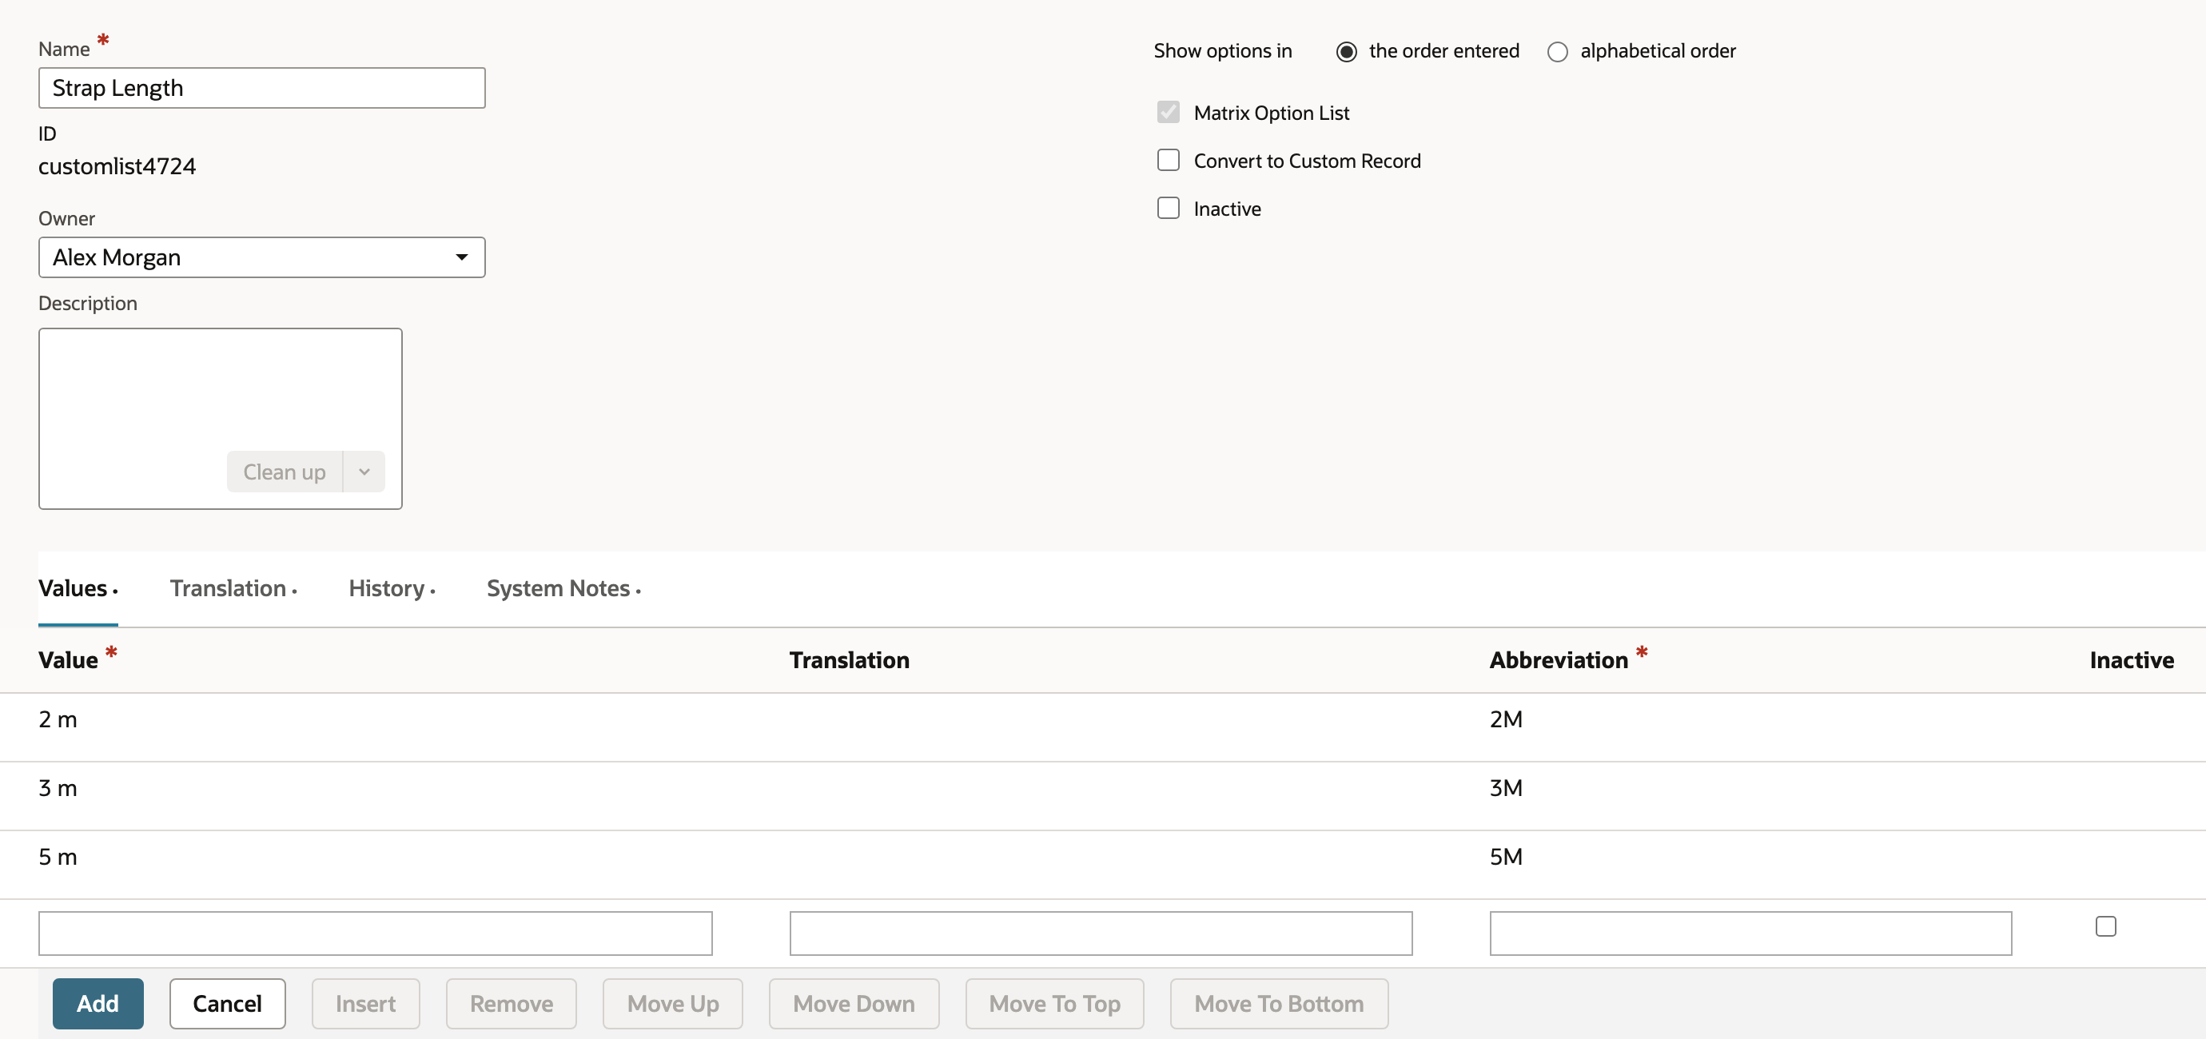This screenshot has width=2206, height=1039.
Task: Select the '3 m' value row
Action: 1103,796
